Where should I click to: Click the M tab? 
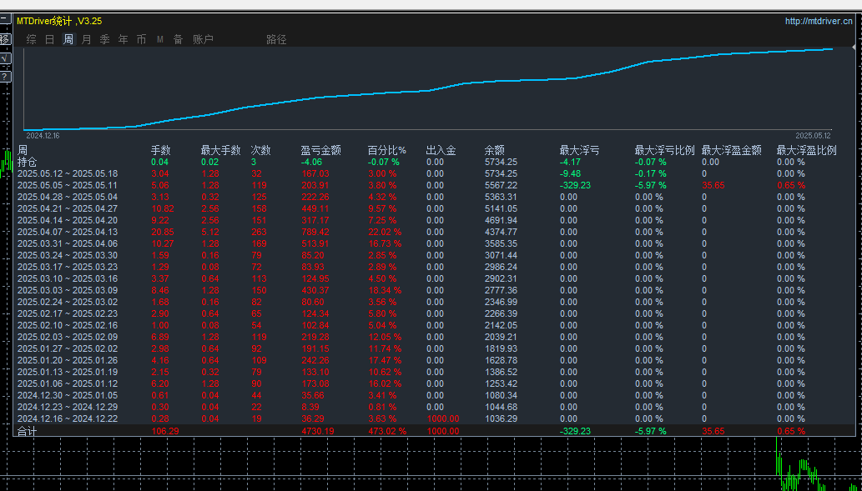tap(159, 39)
